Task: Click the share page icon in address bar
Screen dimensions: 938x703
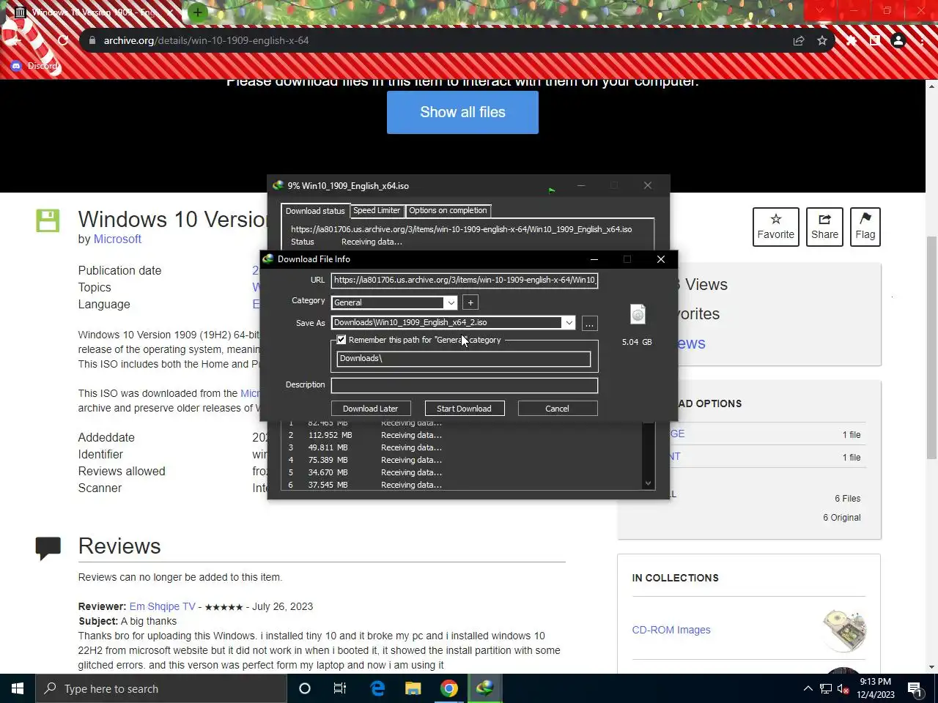Action: [799, 40]
